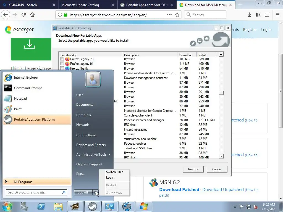Screen dimensions: 283x212
Task: Click the escargot logo
Action: (x=19, y=30)
